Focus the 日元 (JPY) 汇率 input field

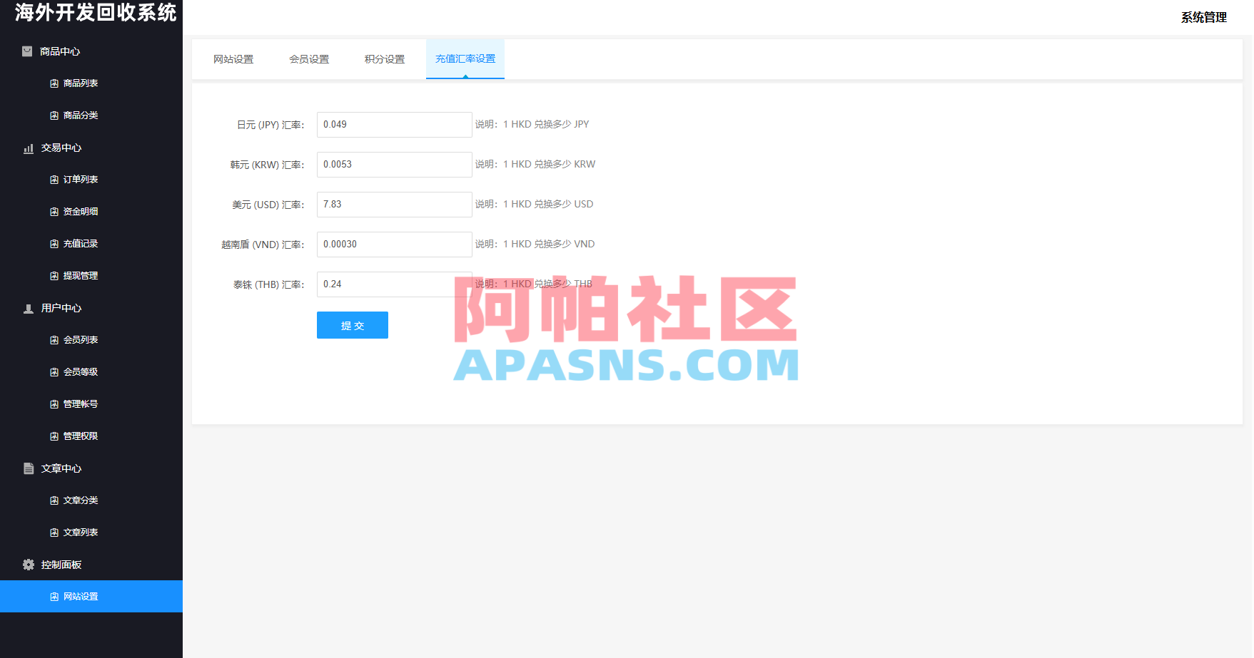395,125
